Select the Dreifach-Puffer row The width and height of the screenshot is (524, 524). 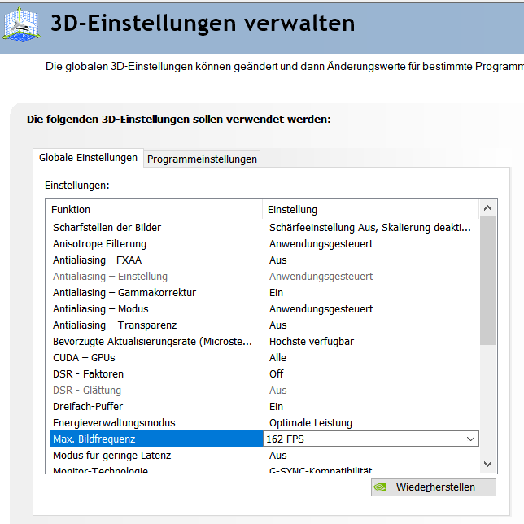tap(264, 406)
